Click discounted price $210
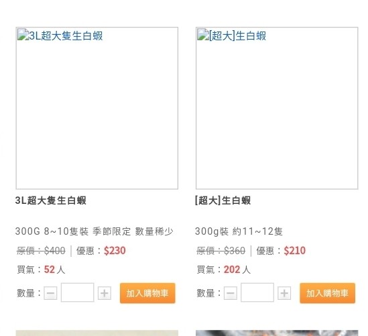368x336 pixels. 295,251
